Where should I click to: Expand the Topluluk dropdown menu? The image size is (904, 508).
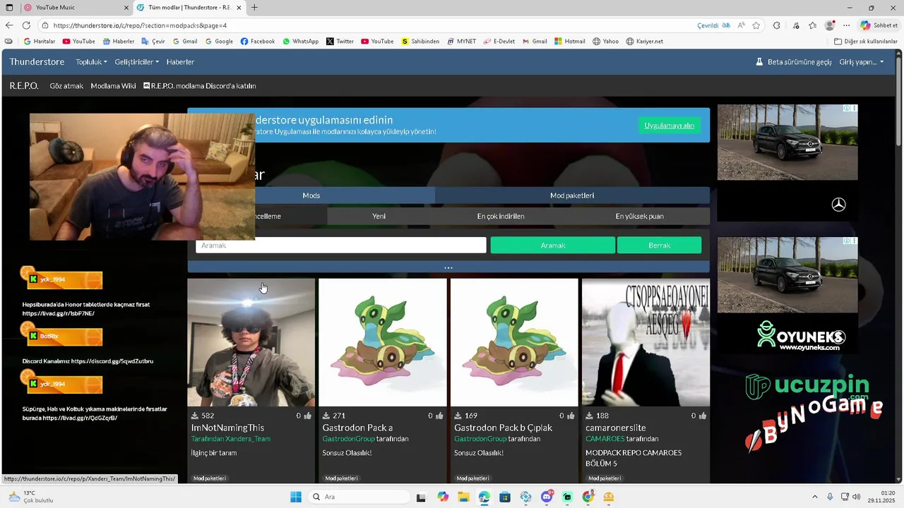91,62
